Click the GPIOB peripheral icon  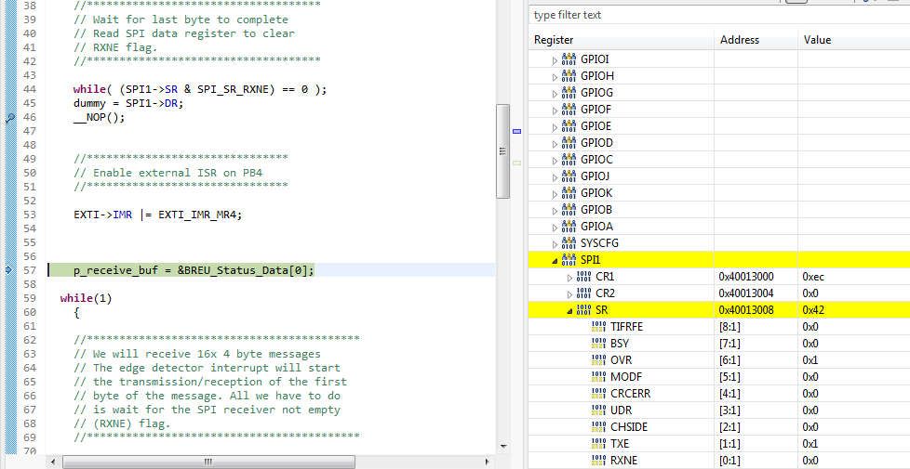pyautogui.click(x=569, y=210)
